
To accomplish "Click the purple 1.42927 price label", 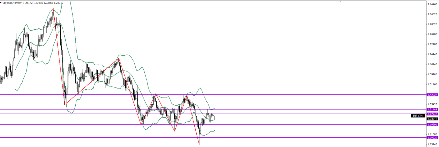I will coord(432,95).
